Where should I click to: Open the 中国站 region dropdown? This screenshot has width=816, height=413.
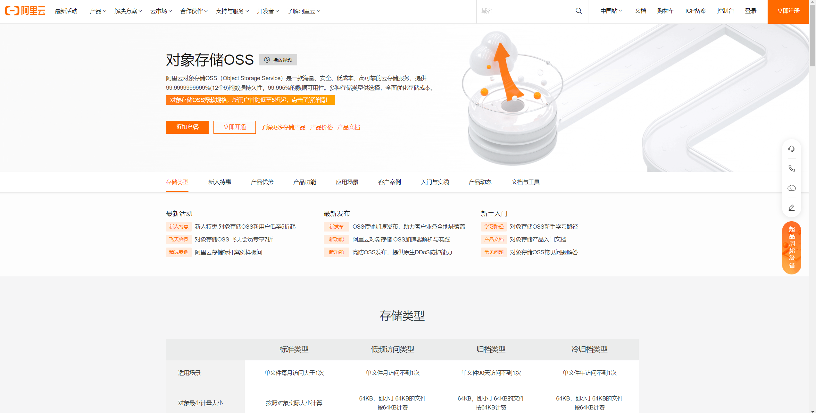pos(611,11)
